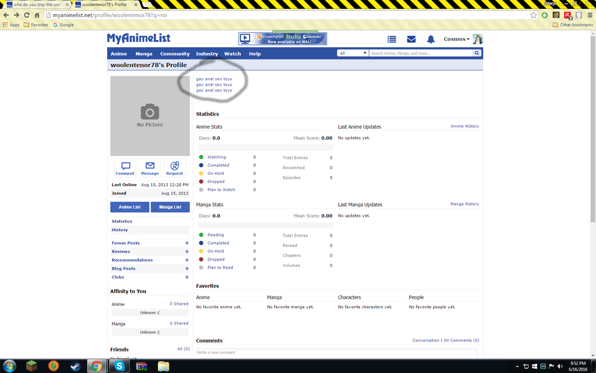Click the magnifier search button
Screen dimensions: 596x373
477,53
